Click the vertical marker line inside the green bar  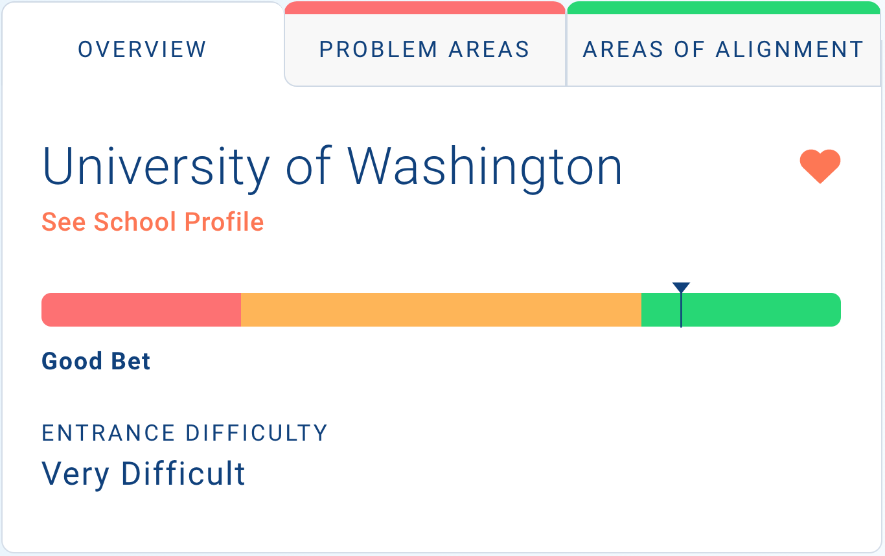coord(681,310)
